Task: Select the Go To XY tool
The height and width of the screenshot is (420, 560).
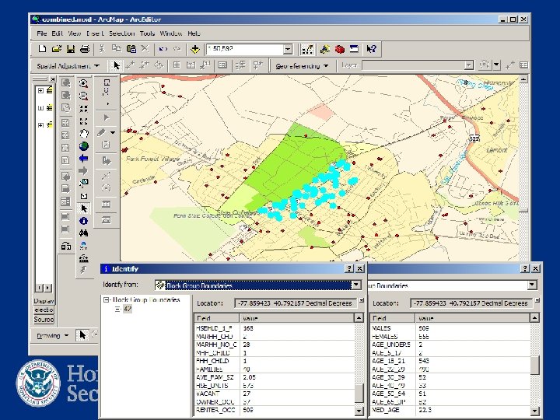Action: click(83, 246)
